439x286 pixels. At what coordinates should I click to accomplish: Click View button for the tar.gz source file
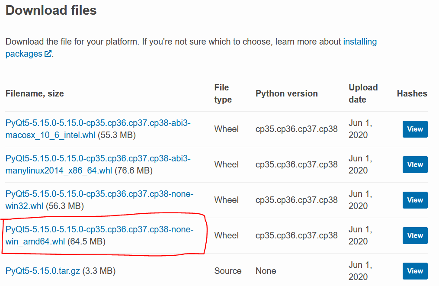click(414, 271)
